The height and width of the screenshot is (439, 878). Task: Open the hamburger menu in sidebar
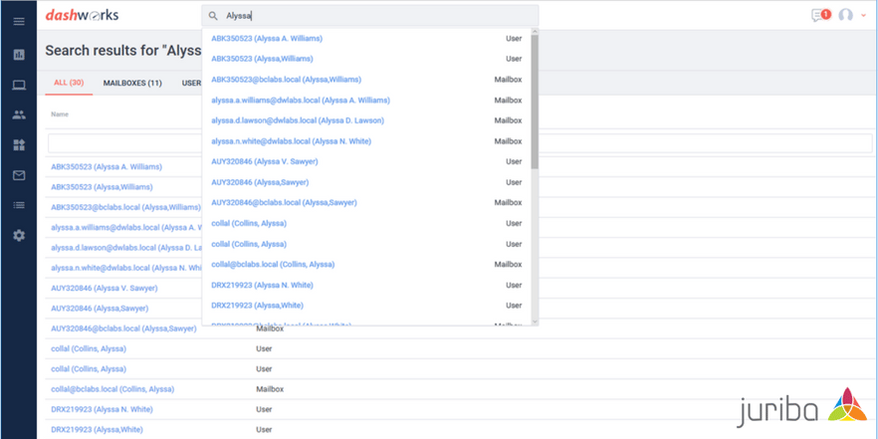pyautogui.click(x=19, y=21)
